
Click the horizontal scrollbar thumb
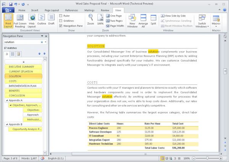click(x=145, y=154)
